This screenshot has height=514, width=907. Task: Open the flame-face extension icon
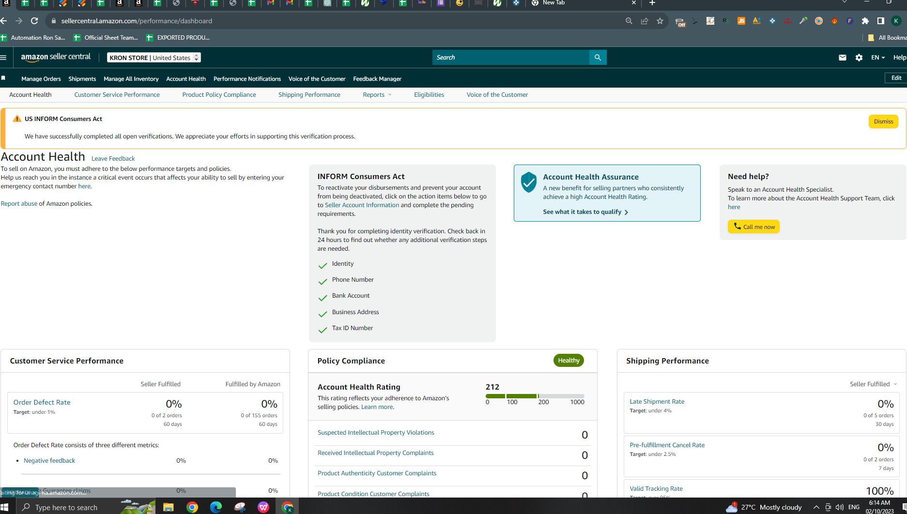point(834,21)
